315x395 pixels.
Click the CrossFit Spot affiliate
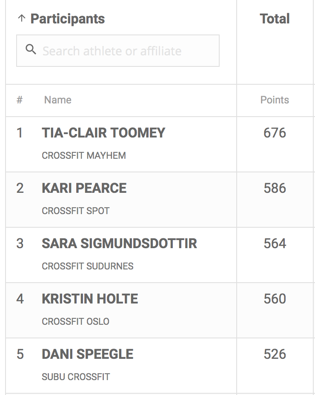[76, 211]
